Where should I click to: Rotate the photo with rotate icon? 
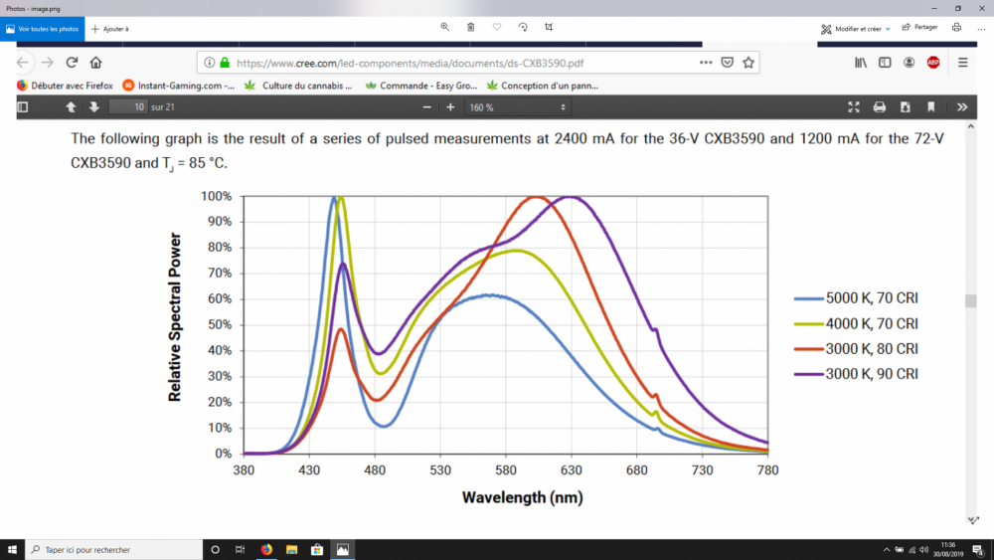523,27
